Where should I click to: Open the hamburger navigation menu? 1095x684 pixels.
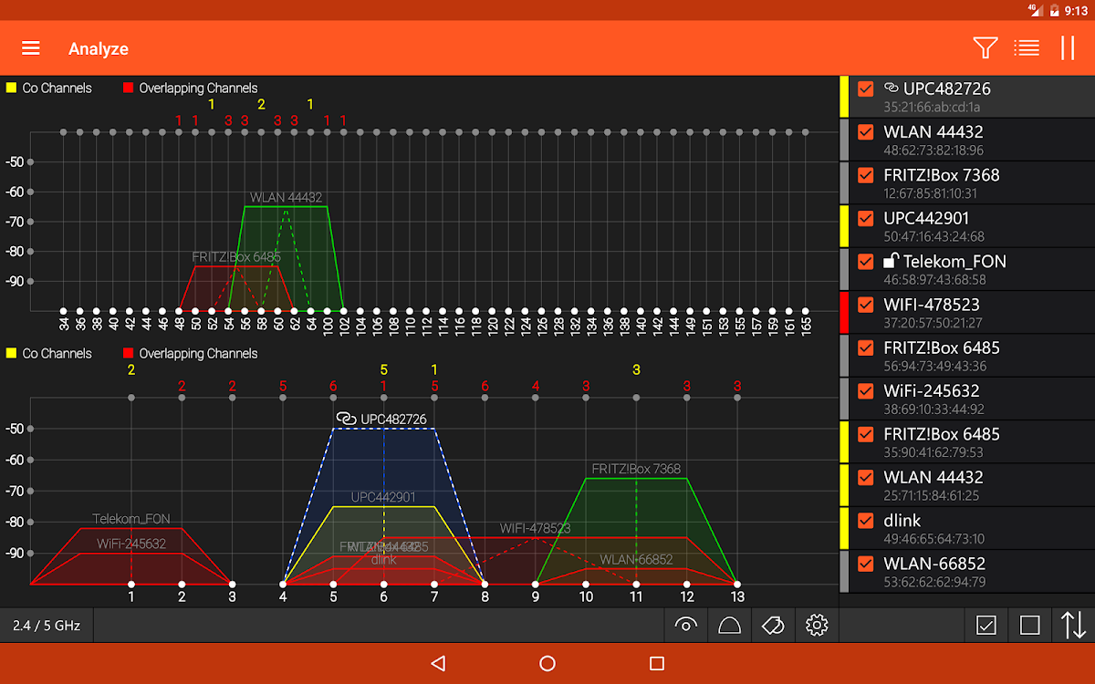coord(31,48)
